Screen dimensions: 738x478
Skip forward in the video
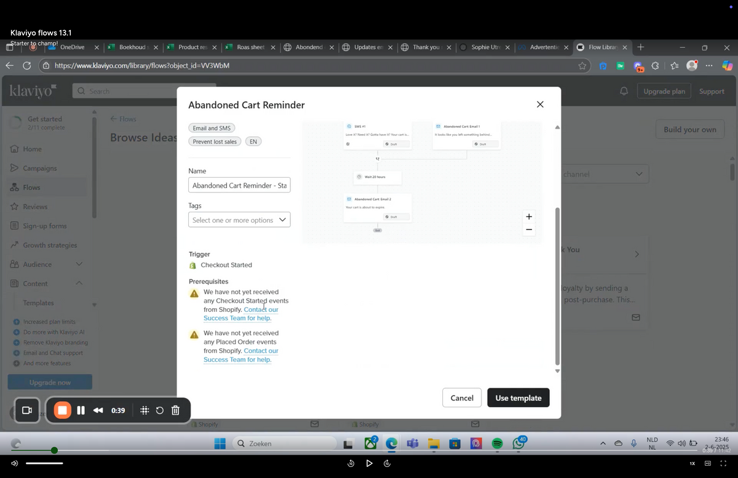pyautogui.click(x=387, y=463)
